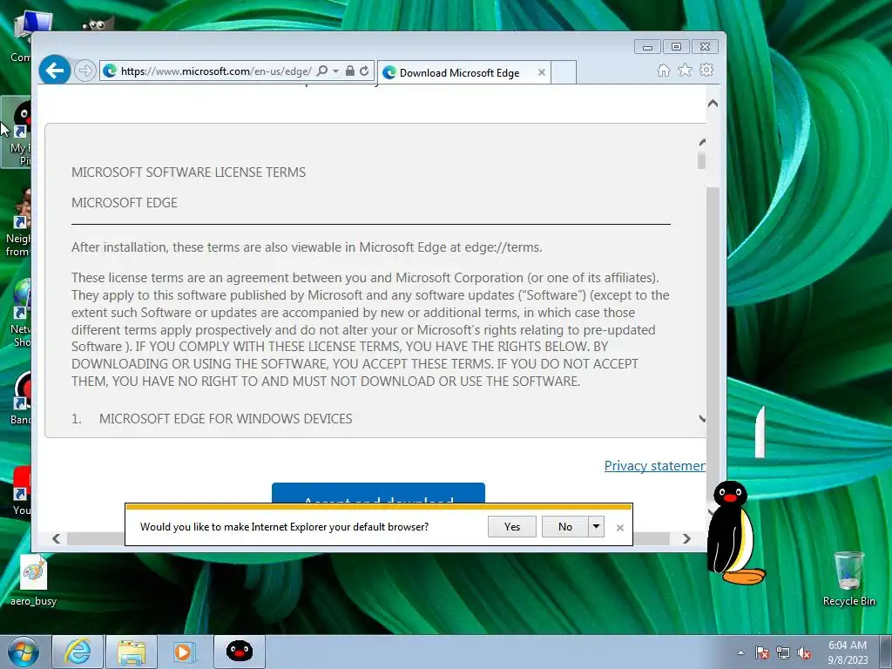Click license terms box scroll-down arrow
The height and width of the screenshot is (669, 892).
(702, 419)
